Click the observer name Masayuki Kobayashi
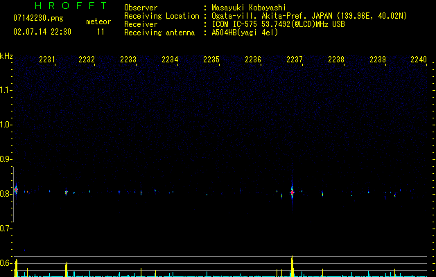The image size is (436, 277). (249, 8)
